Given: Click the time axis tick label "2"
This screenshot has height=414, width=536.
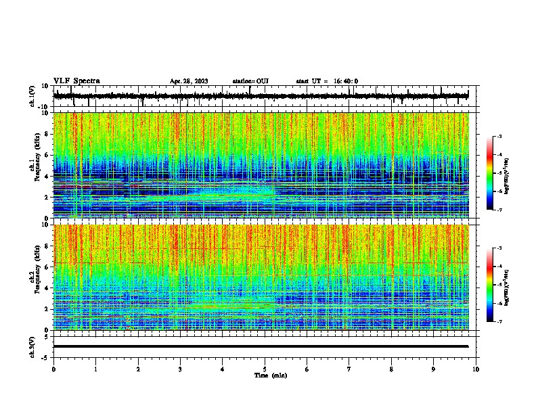Looking at the screenshot, I should 138,369.
